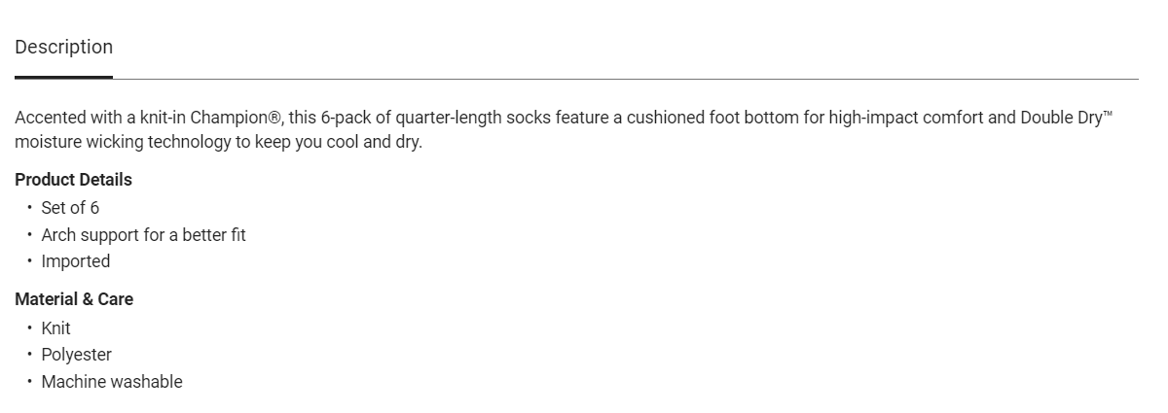
Task: Click the Material & Care heading
Action: pos(74,299)
